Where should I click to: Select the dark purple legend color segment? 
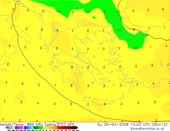pos(16,128)
